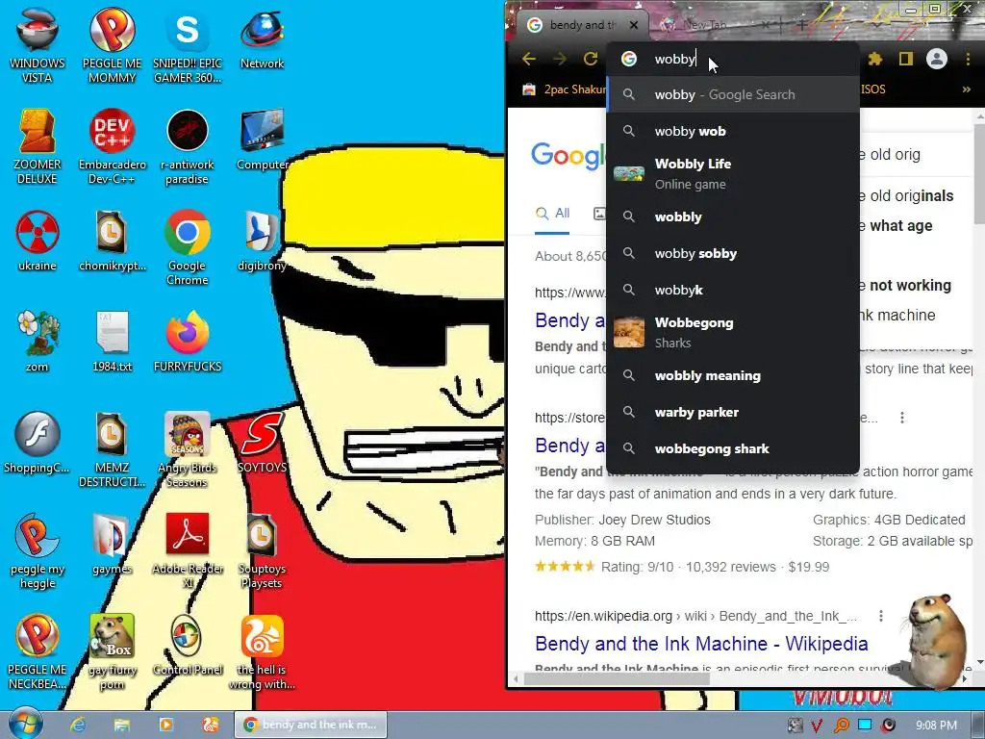Image resolution: width=985 pixels, height=739 pixels.
Task: Select the MEMZ DESTRUCTI... icon
Action: coord(112,450)
